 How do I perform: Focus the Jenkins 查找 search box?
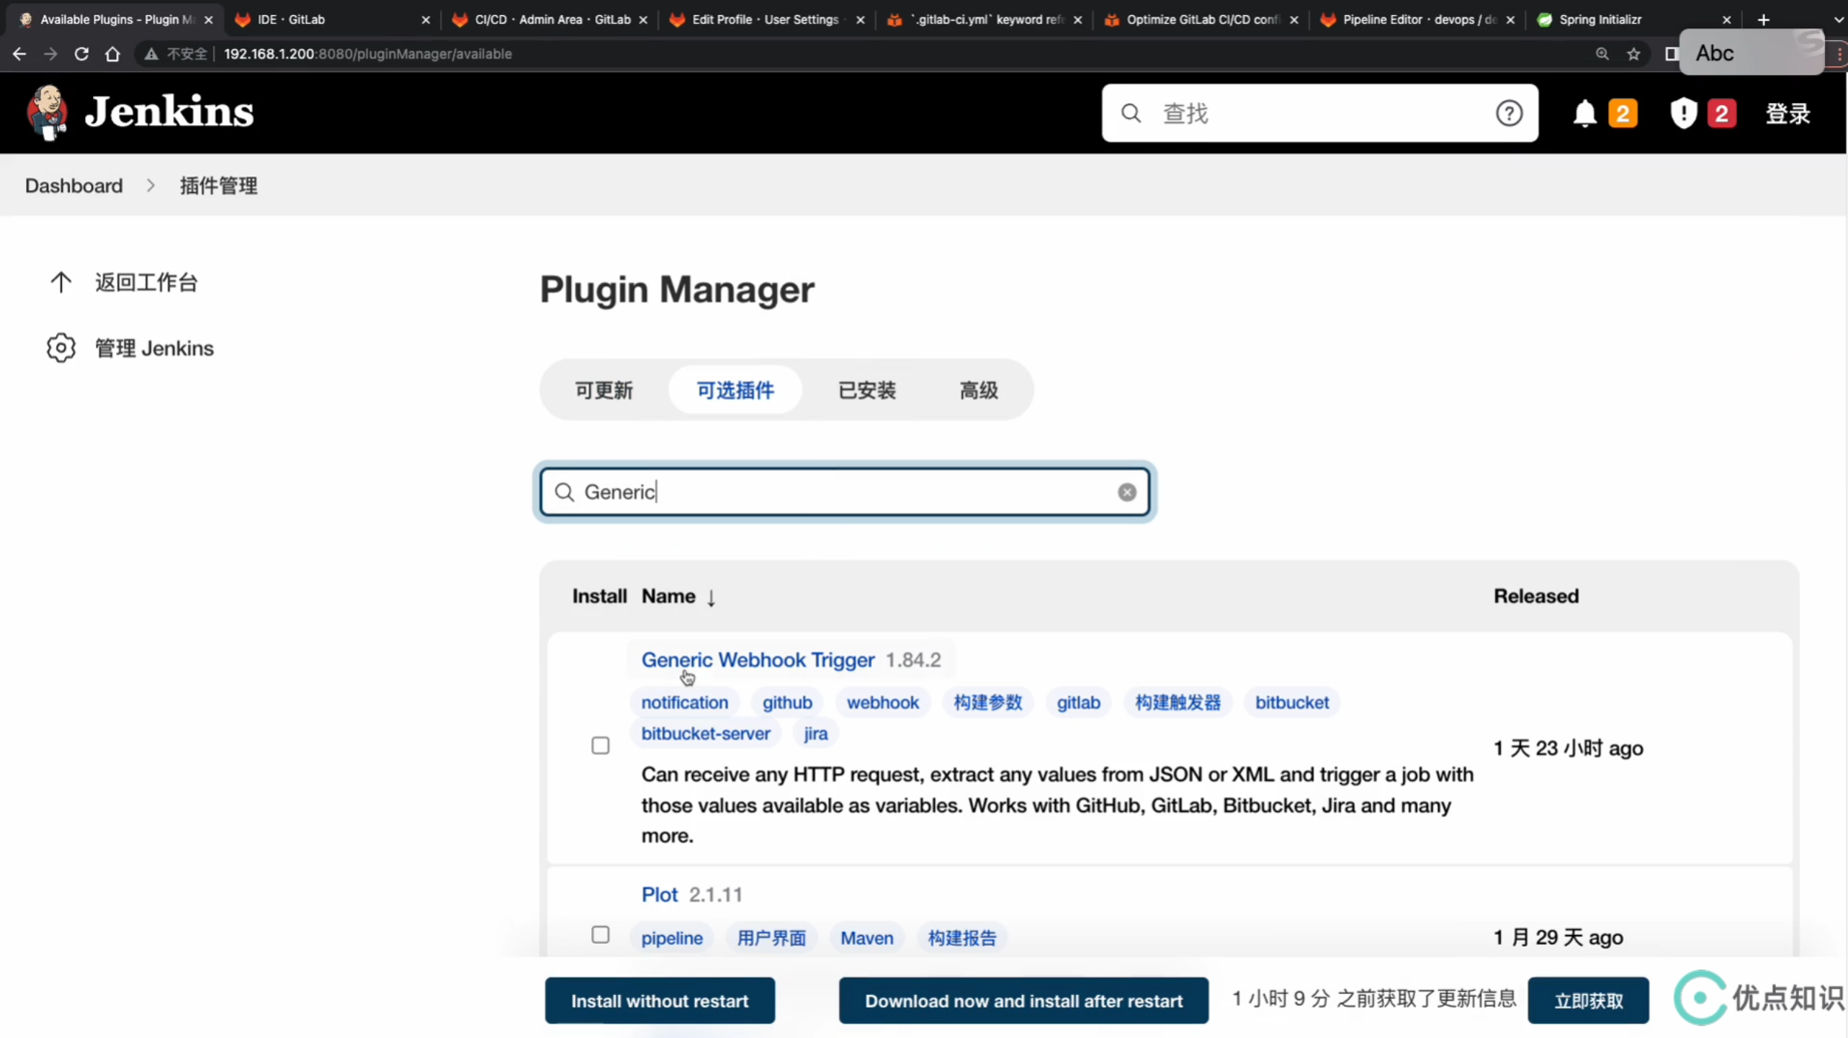point(1319,113)
